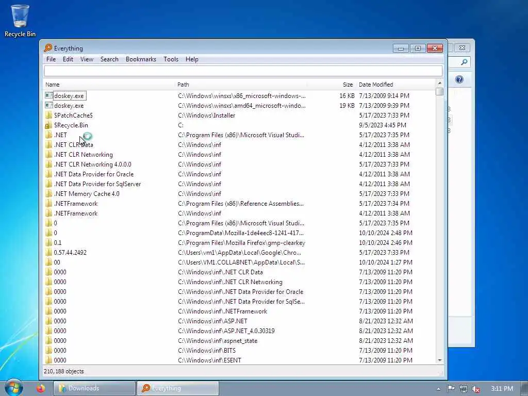Click the .NETFramework name in the C:\Windows\inf row

pyautogui.click(x=76, y=213)
